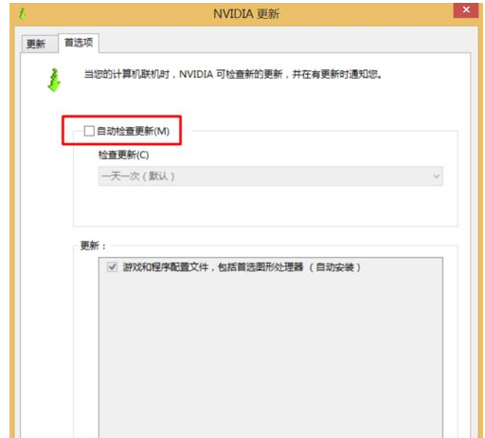485x438 pixels.
Task: Click the 更新： group heading
Action: [x=93, y=246]
